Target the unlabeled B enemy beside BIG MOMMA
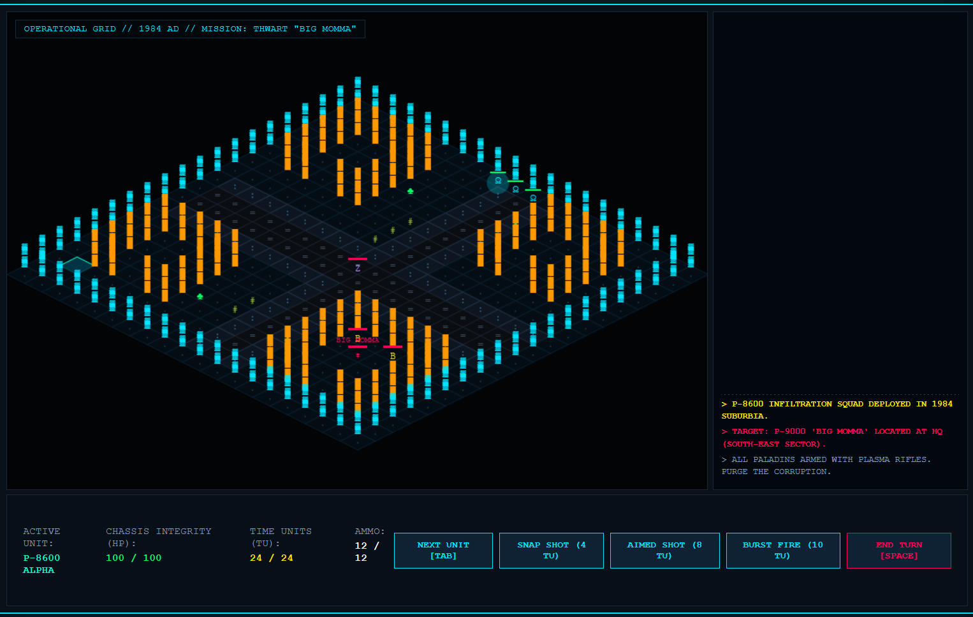Image resolution: width=973 pixels, height=617 pixels. coord(393,356)
